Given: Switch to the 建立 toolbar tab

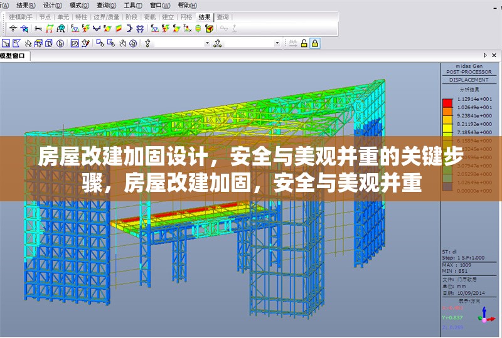Looking at the screenshot, I should (168, 17).
